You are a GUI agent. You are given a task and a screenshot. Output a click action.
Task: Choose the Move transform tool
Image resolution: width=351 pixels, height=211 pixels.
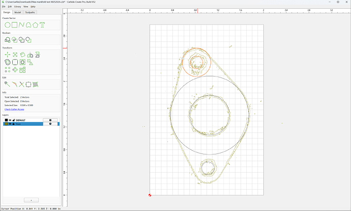(8, 55)
